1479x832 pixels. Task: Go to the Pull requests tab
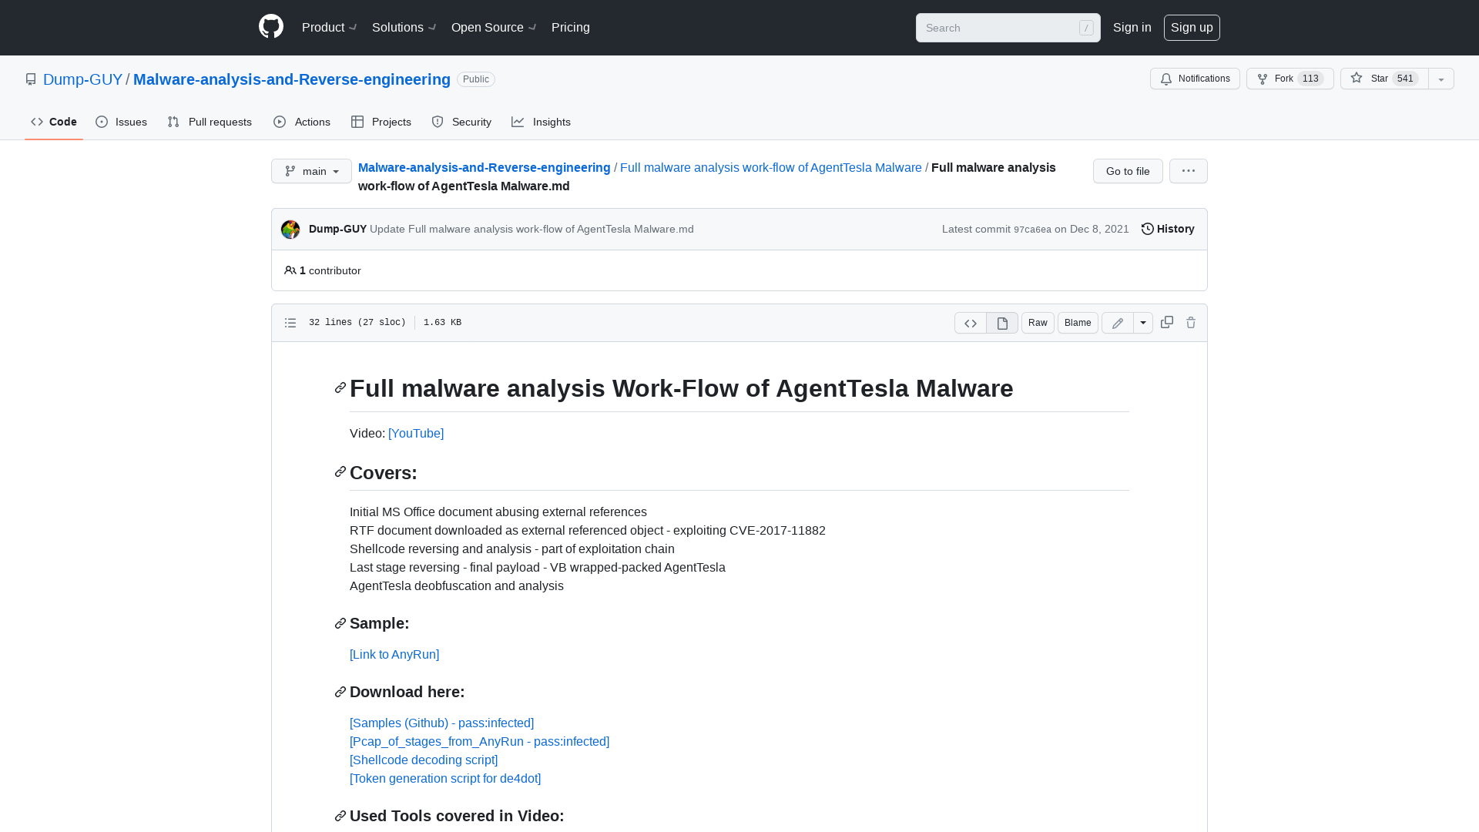point(210,122)
